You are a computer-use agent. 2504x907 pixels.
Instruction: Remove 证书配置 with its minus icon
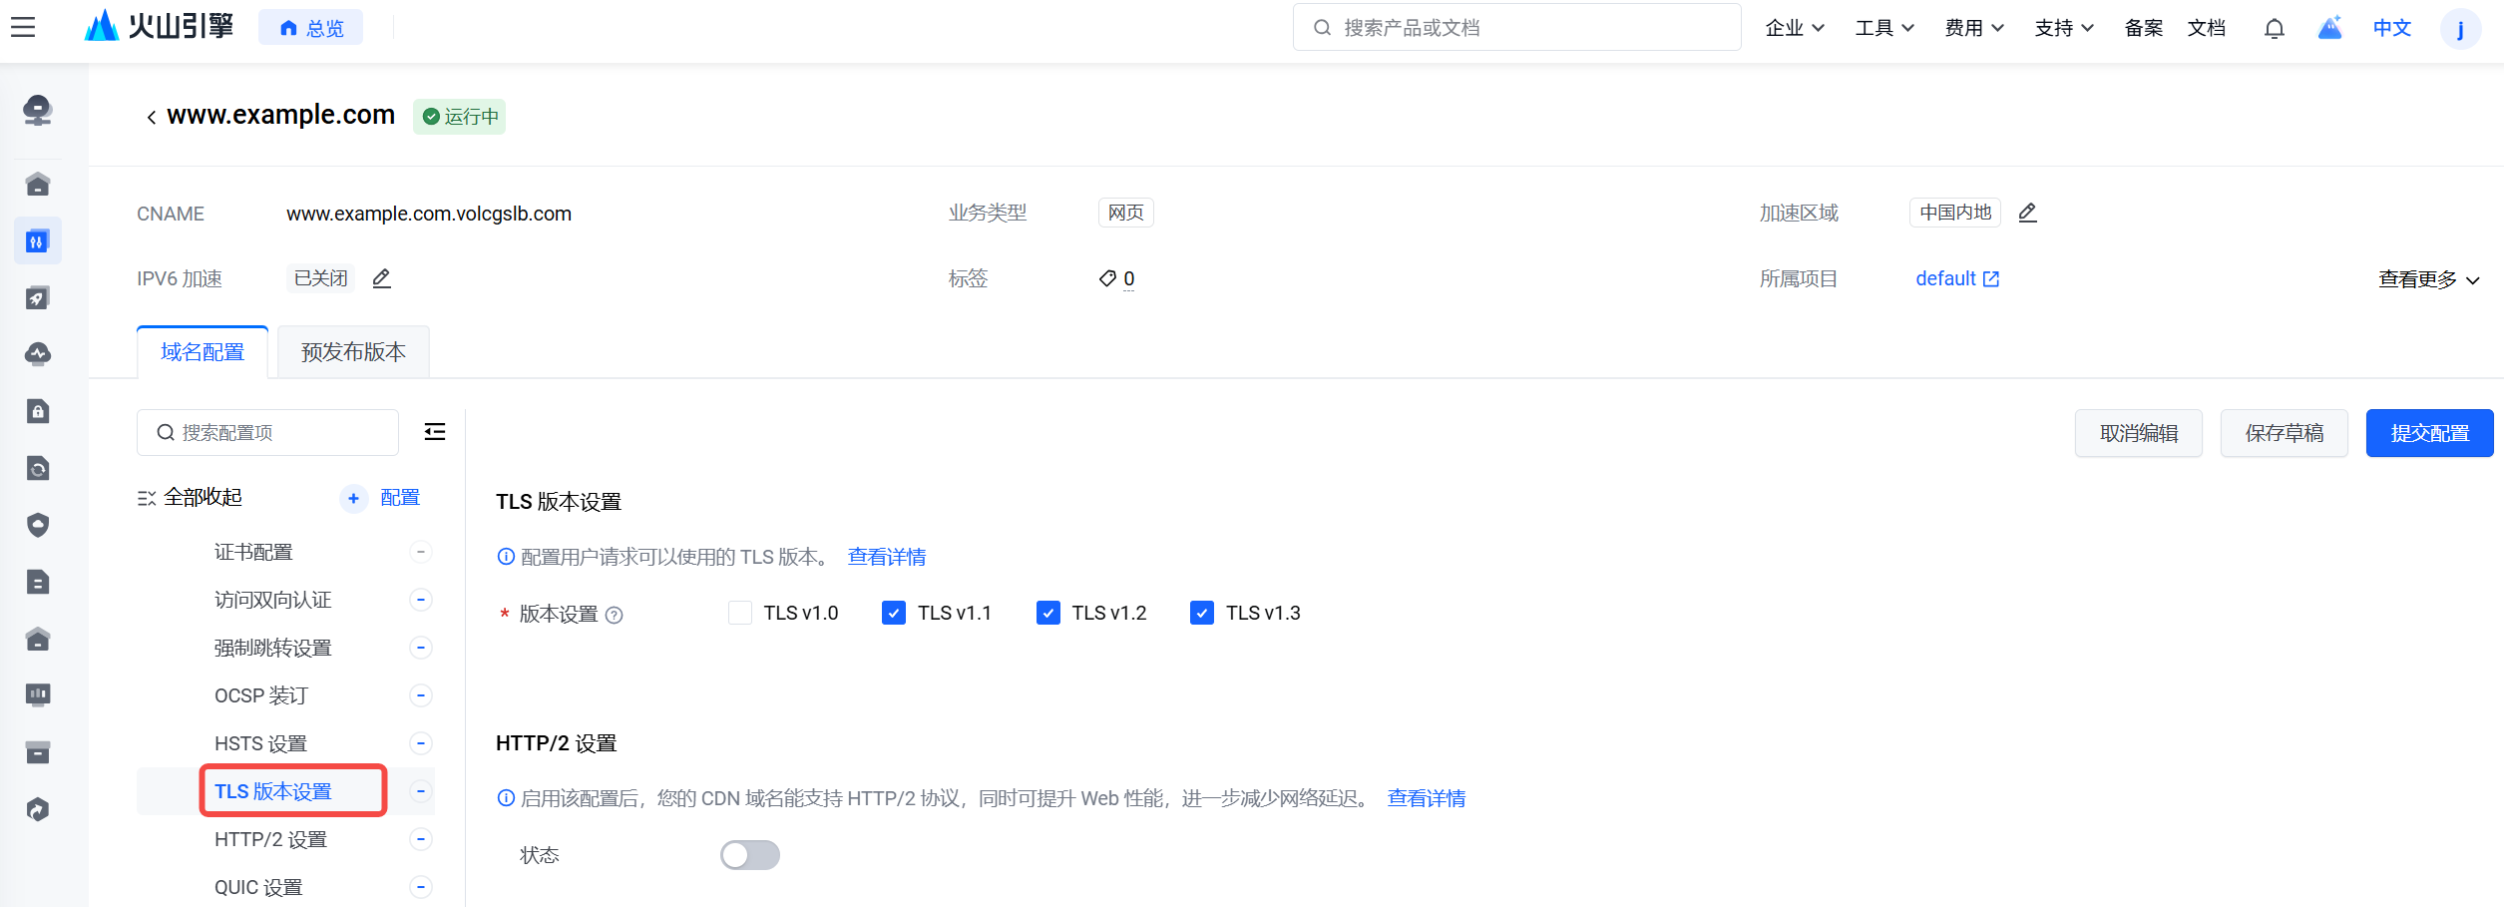pos(421,552)
